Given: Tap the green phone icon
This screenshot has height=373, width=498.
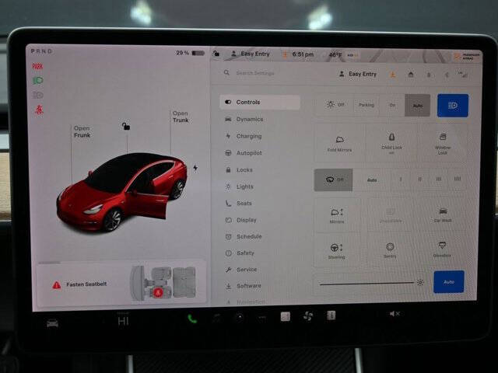Looking at the screenshot, I should pyautogui.click(x=192, y=319).
